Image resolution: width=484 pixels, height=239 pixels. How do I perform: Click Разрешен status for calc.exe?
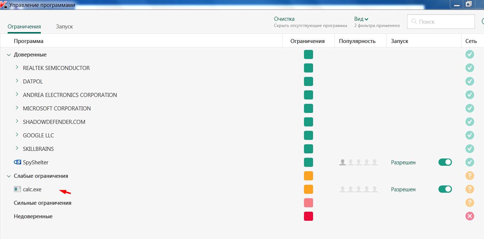coord(403,189)
